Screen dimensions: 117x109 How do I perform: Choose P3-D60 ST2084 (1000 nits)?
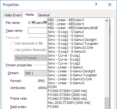point(76,91)
